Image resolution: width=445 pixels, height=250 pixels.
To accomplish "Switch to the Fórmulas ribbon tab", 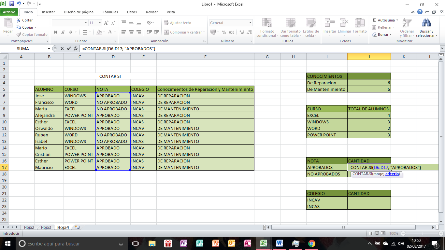I will tap(110, 12).
